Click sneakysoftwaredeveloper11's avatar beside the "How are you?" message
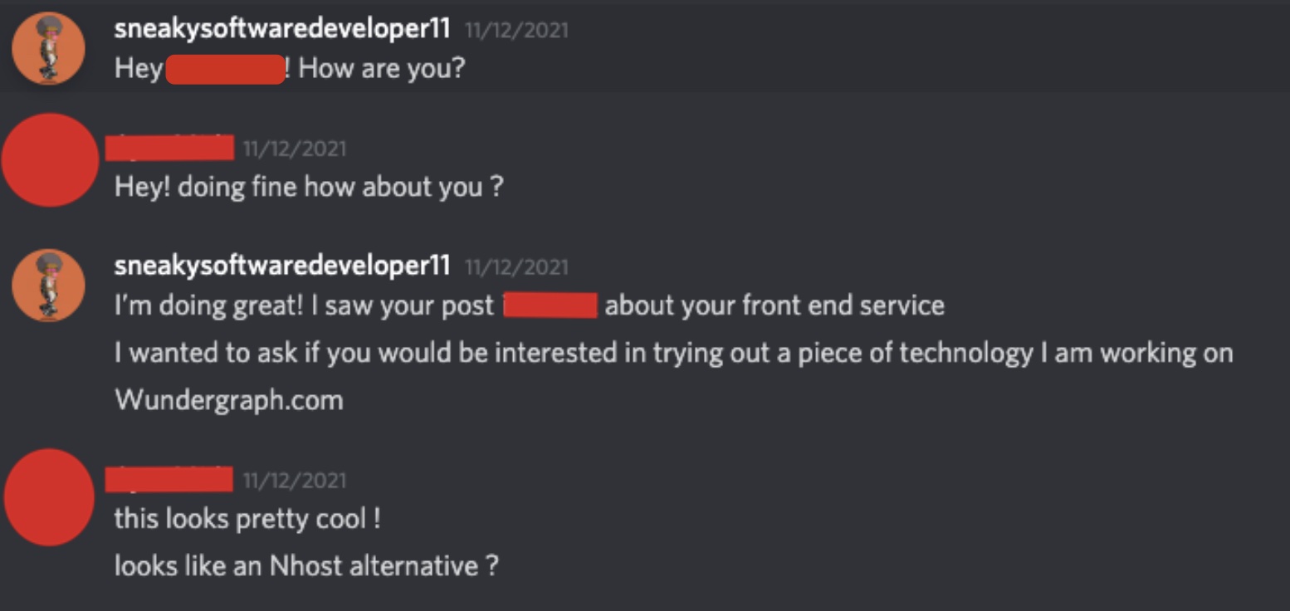 [49, 48]
